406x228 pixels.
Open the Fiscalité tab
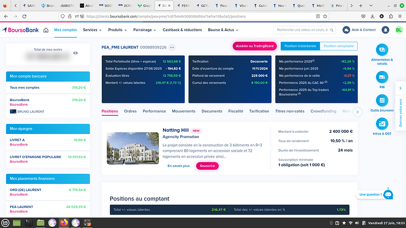coord(235,111)
